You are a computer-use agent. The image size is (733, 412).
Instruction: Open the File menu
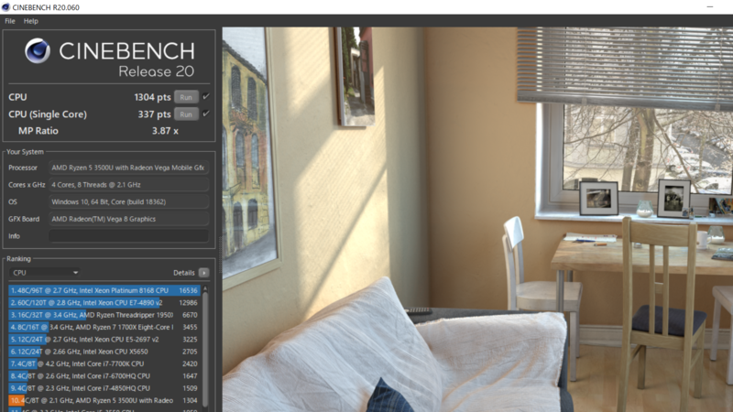pos(10,21)
